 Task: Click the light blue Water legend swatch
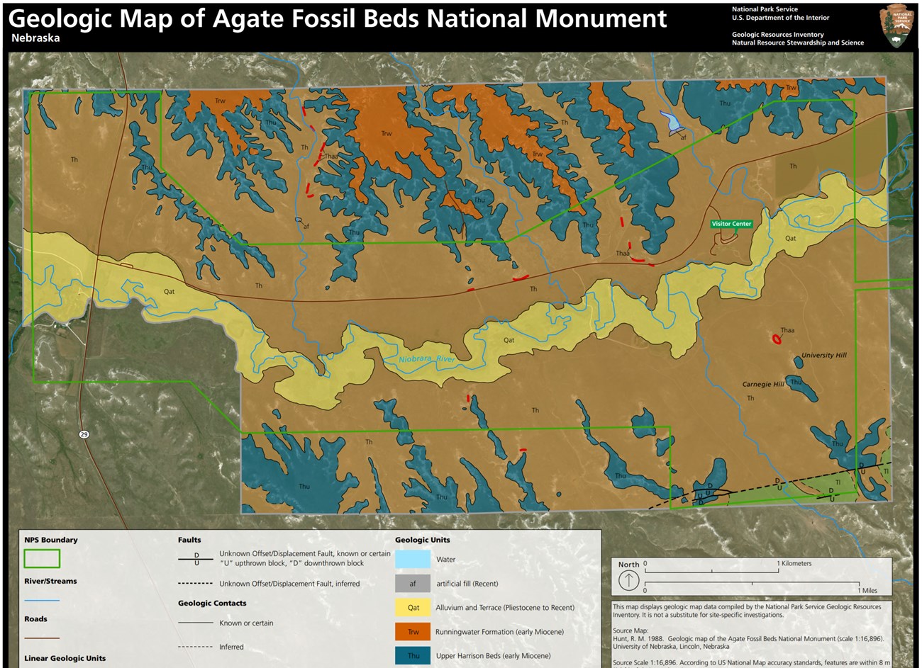click(x=413, y=559)
